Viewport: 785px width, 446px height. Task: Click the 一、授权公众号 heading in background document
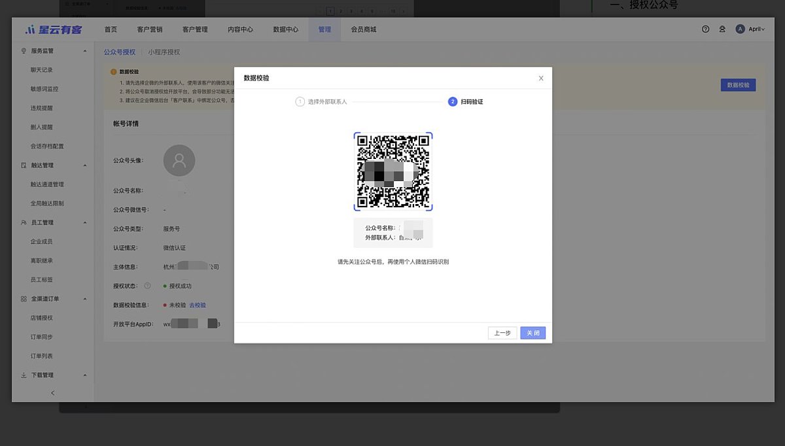pos(644,5)
